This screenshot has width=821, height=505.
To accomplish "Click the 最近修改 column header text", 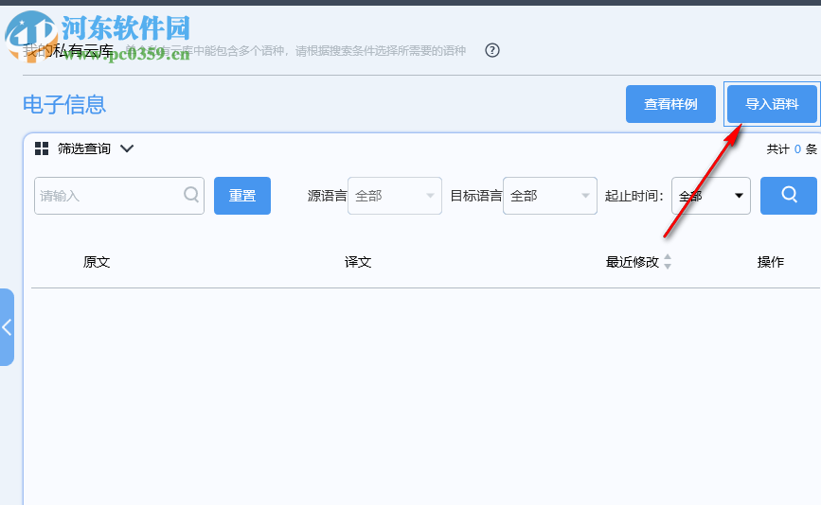I will (x=632, y=261).
